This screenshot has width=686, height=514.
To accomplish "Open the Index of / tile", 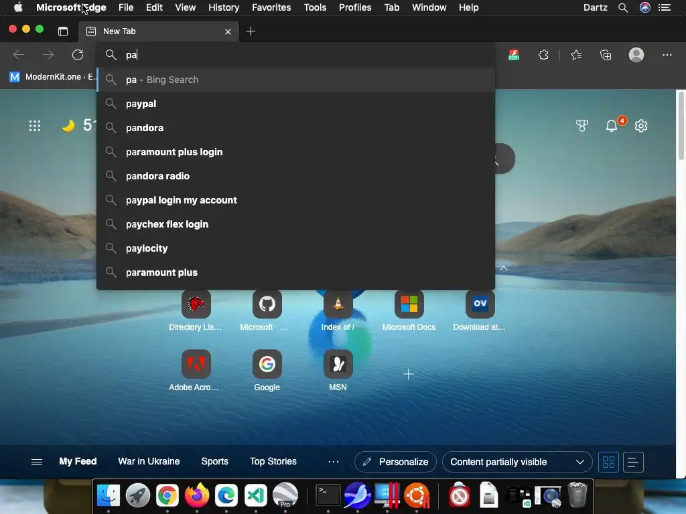I will point(338,303).
